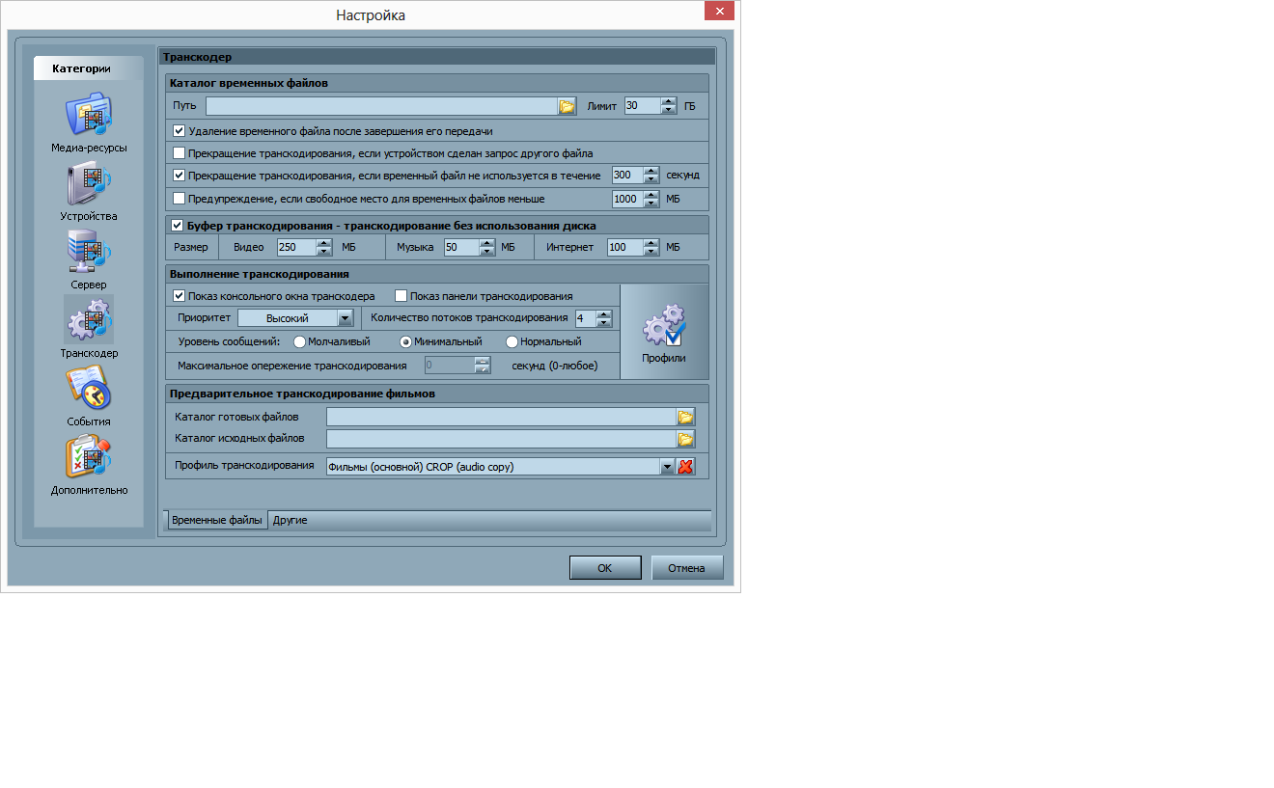Switch to the Другие tab
Screen dimensions: 1274x788
click(290, 520)
